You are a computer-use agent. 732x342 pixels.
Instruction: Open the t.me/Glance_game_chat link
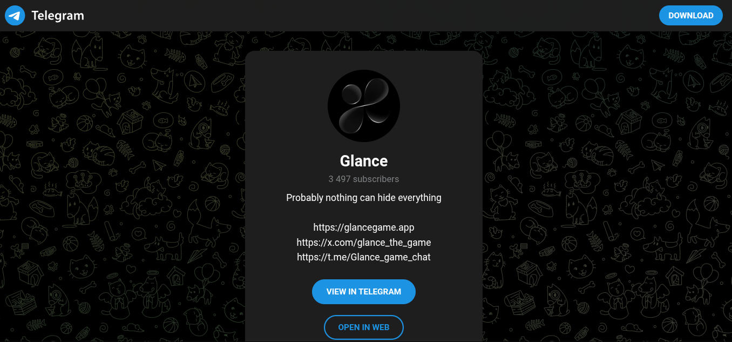[364, 257]
